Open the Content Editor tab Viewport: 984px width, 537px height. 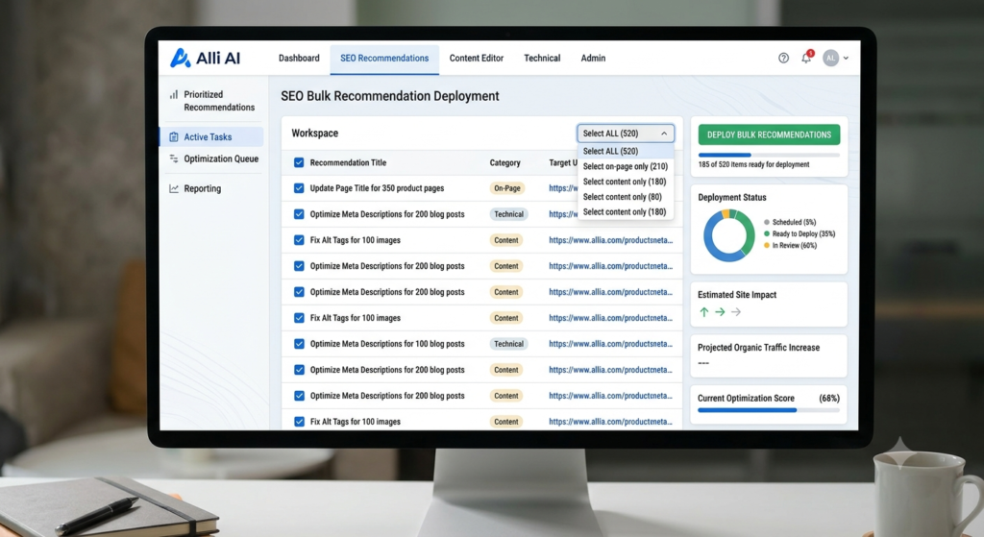tap(477, 58)
